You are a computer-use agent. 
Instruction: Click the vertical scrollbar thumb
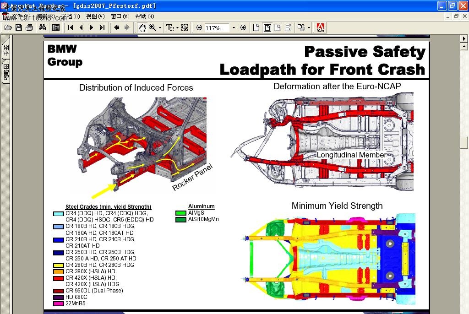point(464,142)
